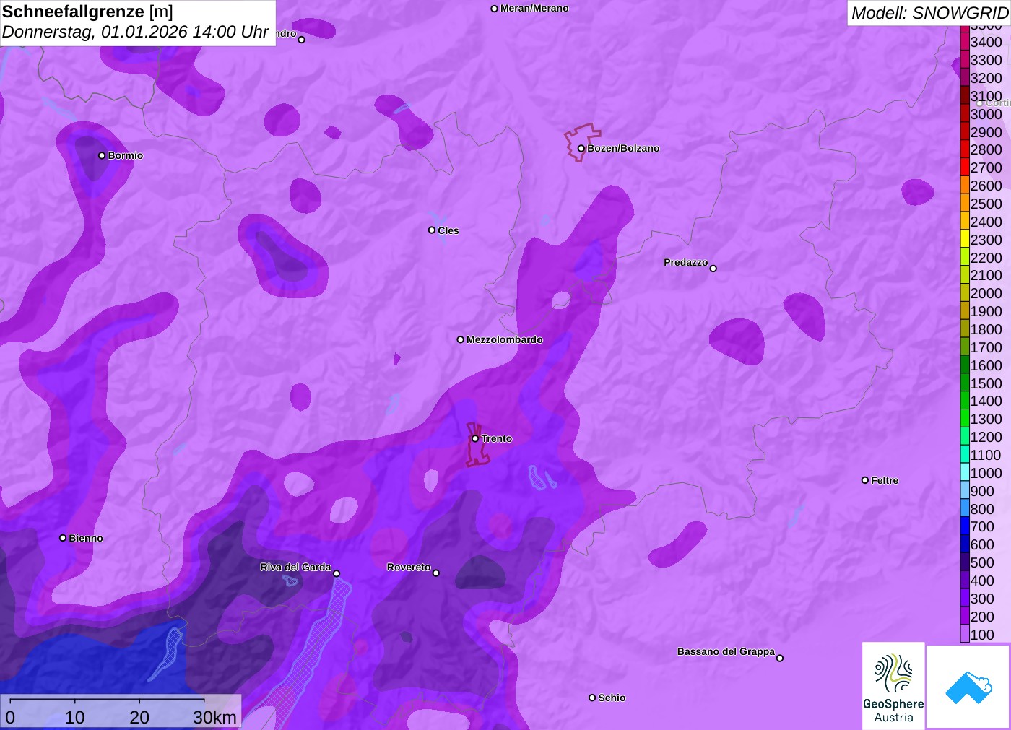The height and width of the screenshot is (730, 1011).
Task: Pick the cyan 1000 legend swatch
Action: [965, 473]
